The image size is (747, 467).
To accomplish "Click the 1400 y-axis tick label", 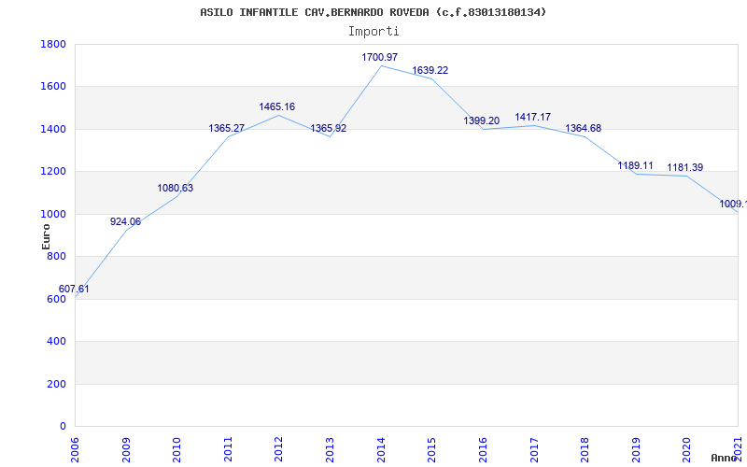I will coord(53,129).
